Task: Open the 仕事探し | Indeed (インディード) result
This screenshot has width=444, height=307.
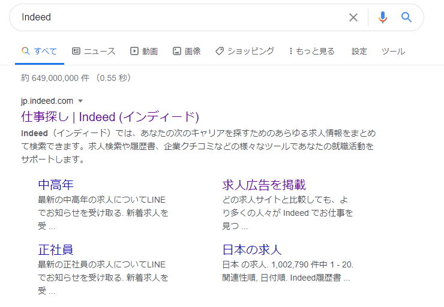Action: 110,116
